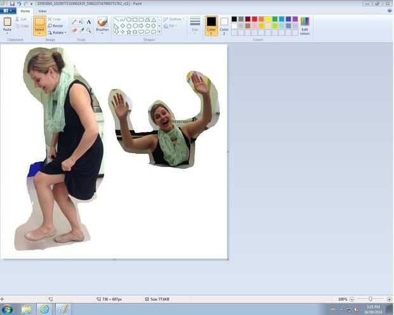Click the zoom in plus button
The image size is (394, 315).
pyautogui.click(x=389, y=299)
